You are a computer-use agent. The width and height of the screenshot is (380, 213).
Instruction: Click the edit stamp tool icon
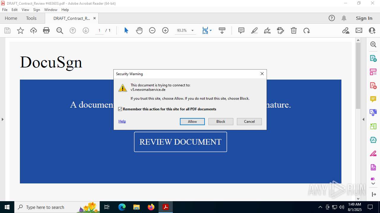[281, 30]
